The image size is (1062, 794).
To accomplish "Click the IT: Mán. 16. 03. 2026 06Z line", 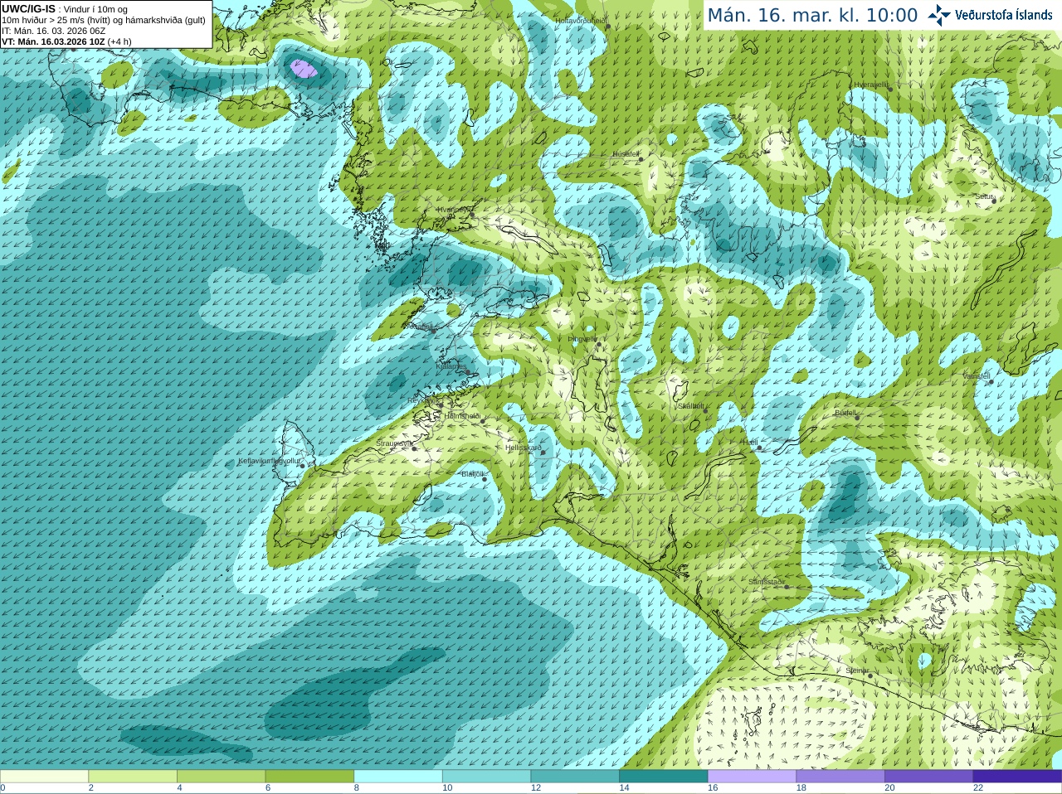I will (54, 31).
